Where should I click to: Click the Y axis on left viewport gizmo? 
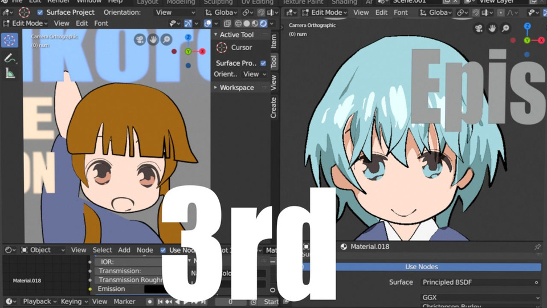(x=188, y=51)
